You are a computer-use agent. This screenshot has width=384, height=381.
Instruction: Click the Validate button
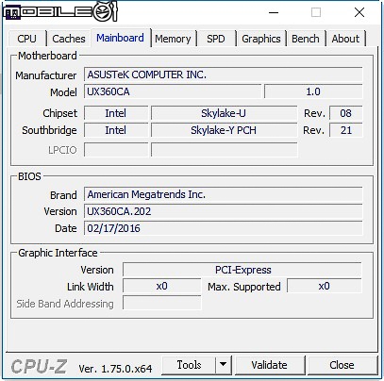click(270, 365)
